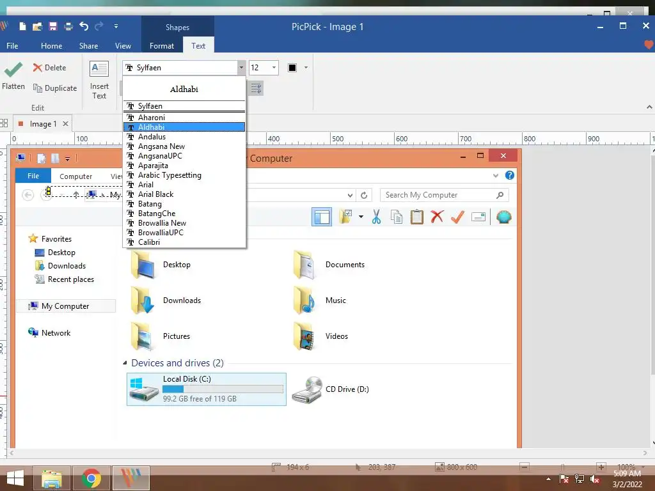The height and width of the screenshot is (491, 655).
Task: Click the zoom in plus button
Action: point(601,467)
